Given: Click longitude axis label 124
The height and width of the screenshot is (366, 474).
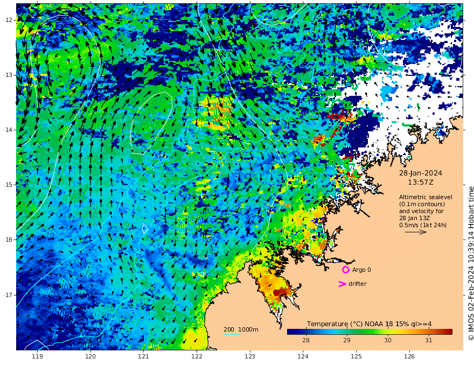Looking at the screenshot, I should point(303,357).
